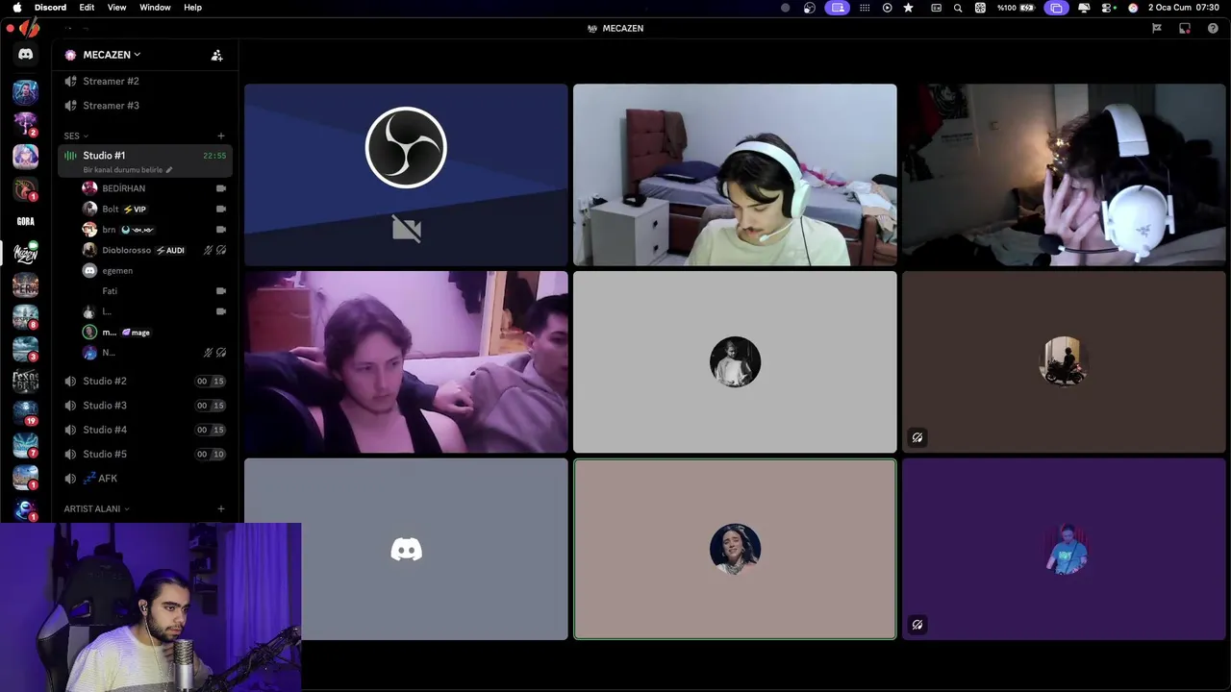Screen dimensions: 1231x692
Task: Open the invite people icon next to MECAZEN
Action: click(216, 55)
